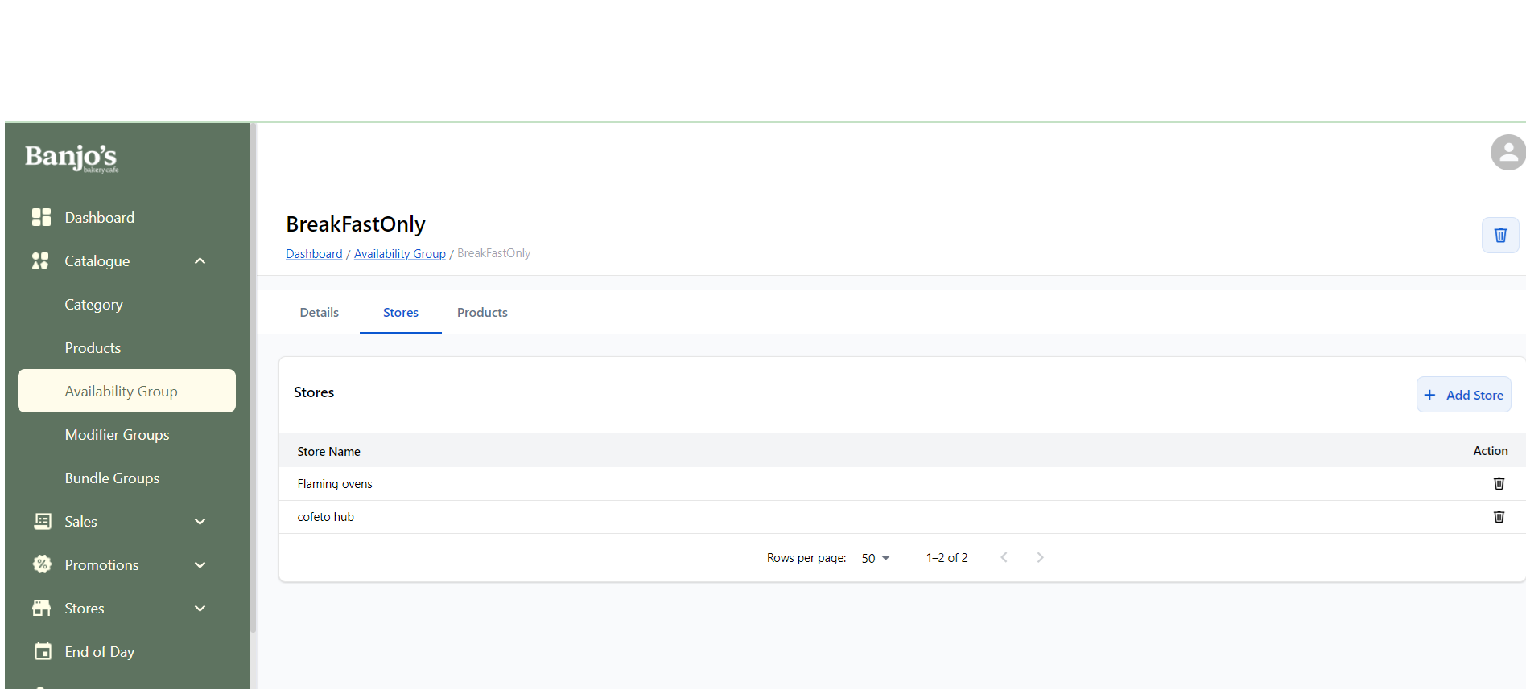Click the user profile avatar icon
Screen dimensions: 1526x689
(1507, 153)
